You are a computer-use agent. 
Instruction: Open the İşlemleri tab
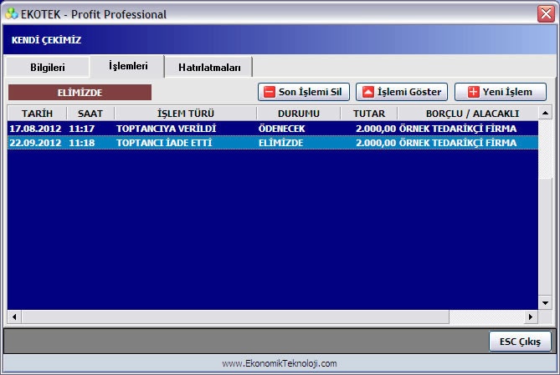(x=128, y=66)
